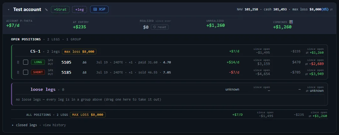The image size is (339, 135).
Task: Click the 4.70 price on the 5105 leg
Action: [167, 62]
